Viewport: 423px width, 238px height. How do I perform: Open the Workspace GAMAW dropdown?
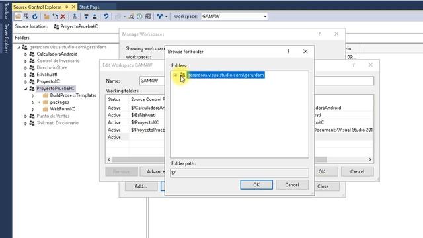265,17
